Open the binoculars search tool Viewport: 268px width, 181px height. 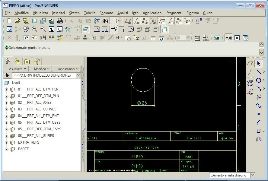[105, 21]
